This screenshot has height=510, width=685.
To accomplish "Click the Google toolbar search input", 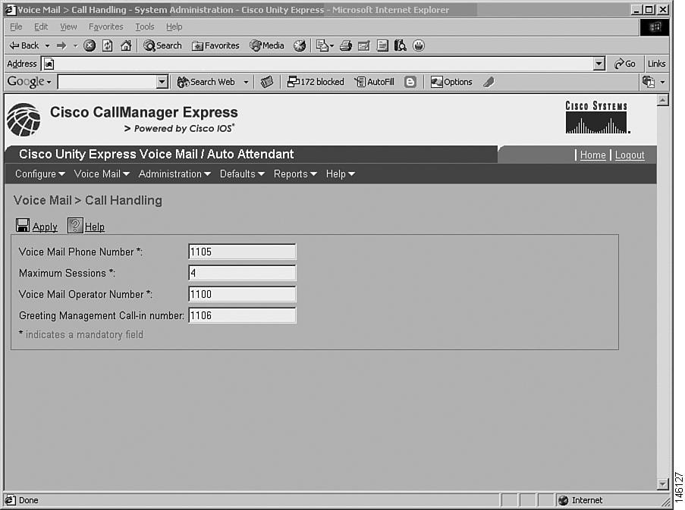I will (107, 82).
